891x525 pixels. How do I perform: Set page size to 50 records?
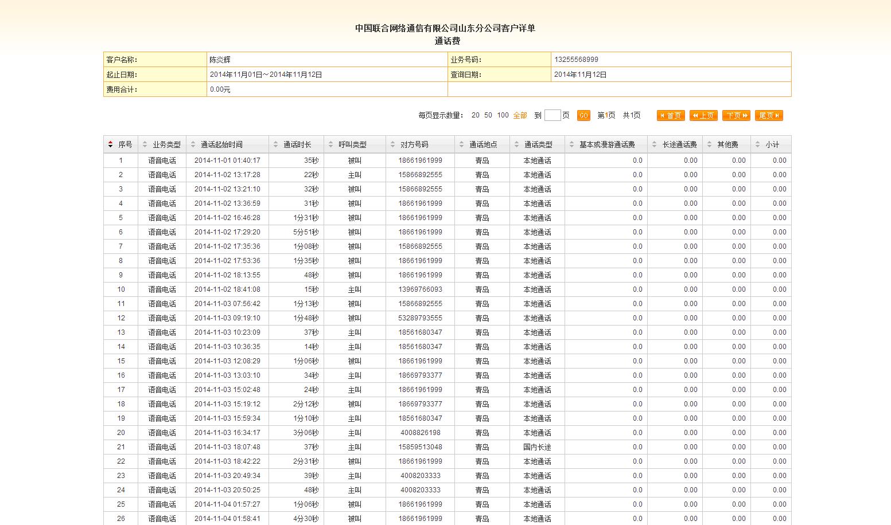point(488,116)
